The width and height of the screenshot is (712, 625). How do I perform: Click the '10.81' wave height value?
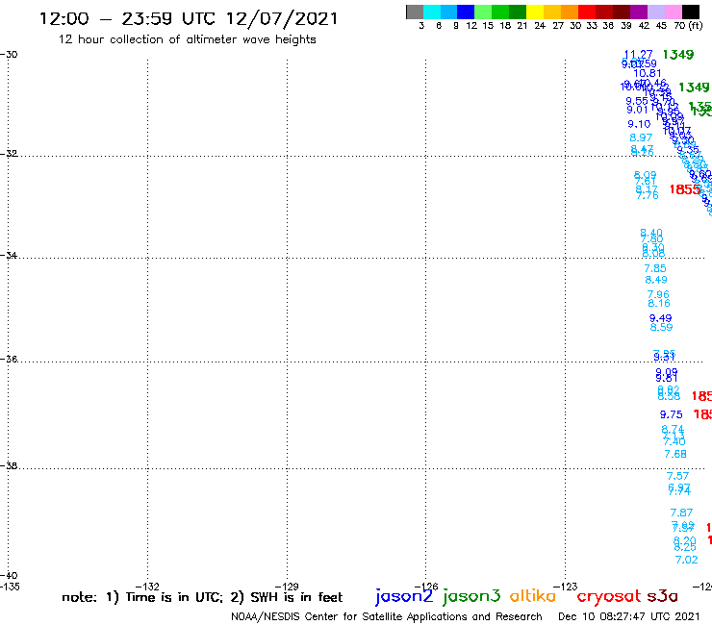tap(648, 73)
